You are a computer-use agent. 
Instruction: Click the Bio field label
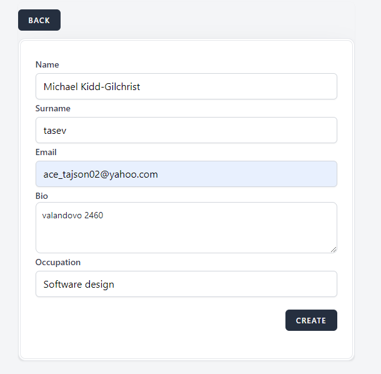point(42,196)
